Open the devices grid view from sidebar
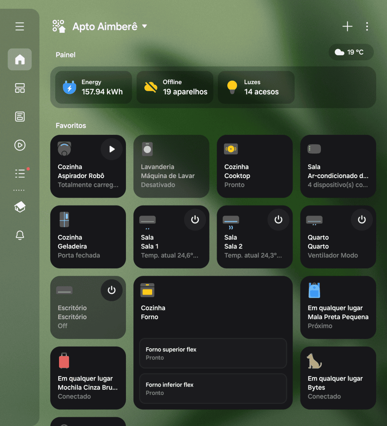The width and height of the screenshot is (387, 426). (19, 89)
